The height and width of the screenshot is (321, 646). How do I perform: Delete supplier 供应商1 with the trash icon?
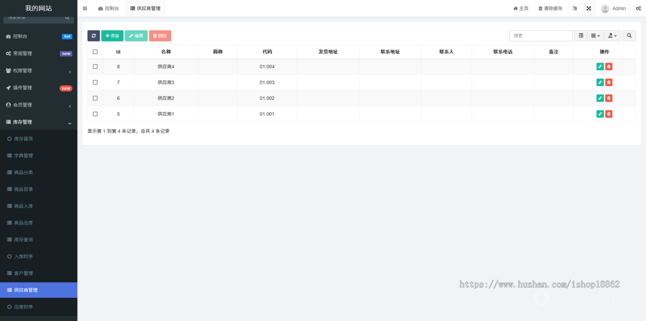608,113
